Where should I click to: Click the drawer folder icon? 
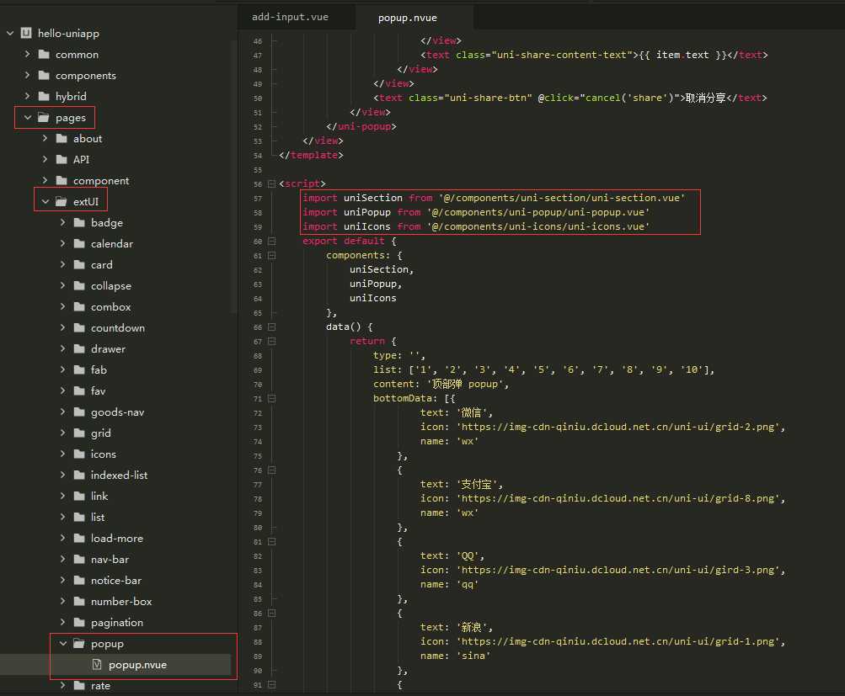tap(79, 348)
